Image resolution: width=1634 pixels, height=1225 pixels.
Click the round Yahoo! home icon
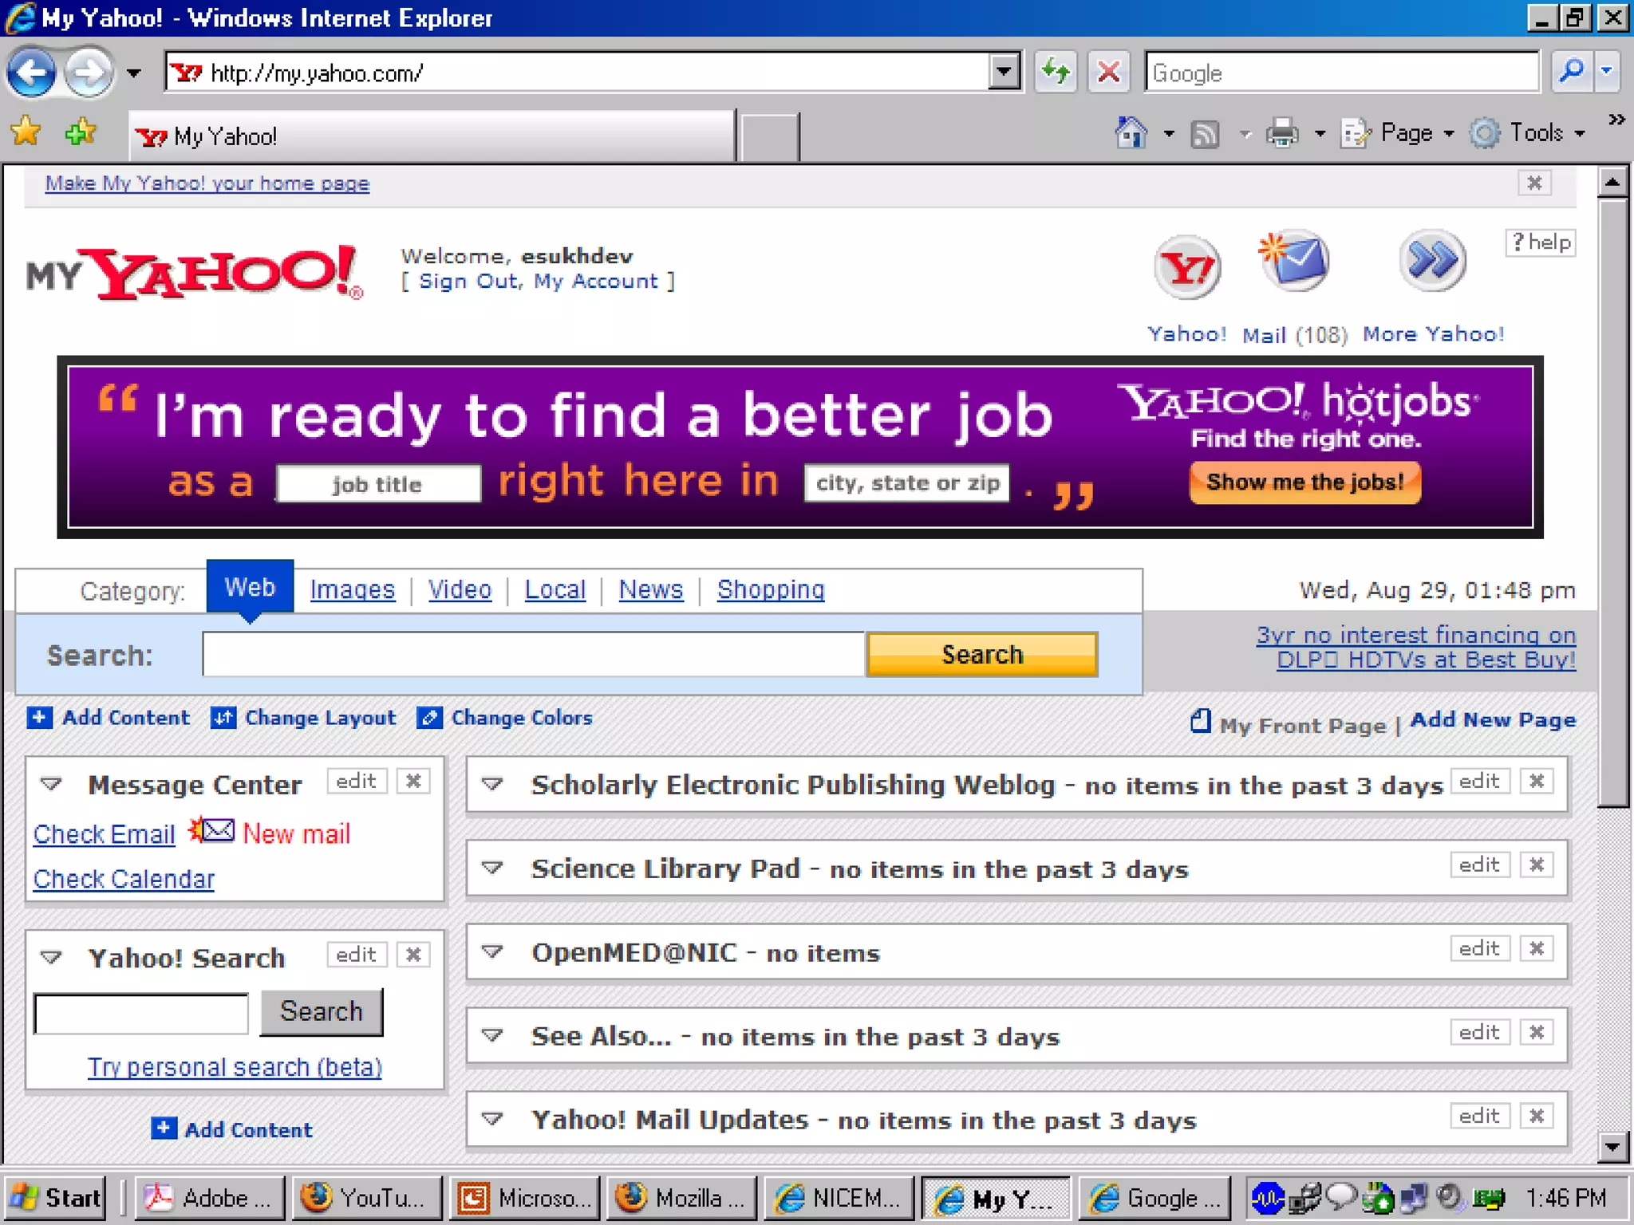click(1186, 268)
